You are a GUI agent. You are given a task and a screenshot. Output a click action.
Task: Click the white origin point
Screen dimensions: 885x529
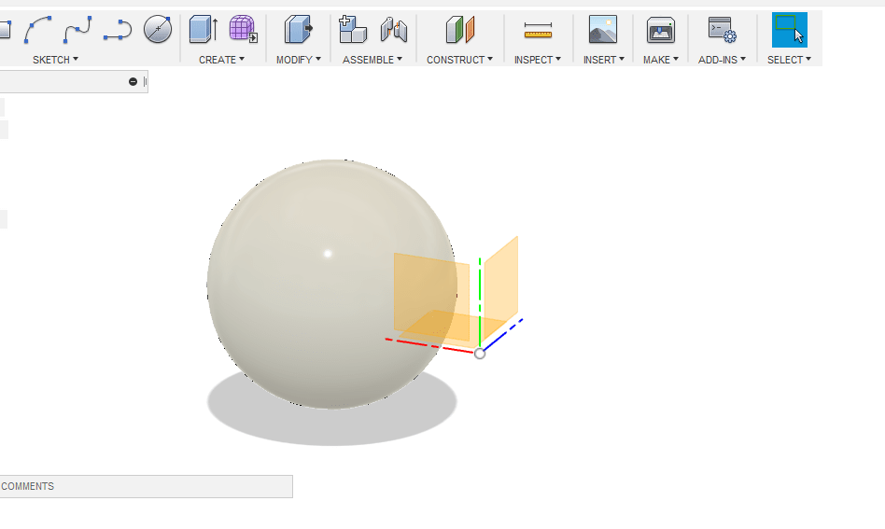click(480, 354)
